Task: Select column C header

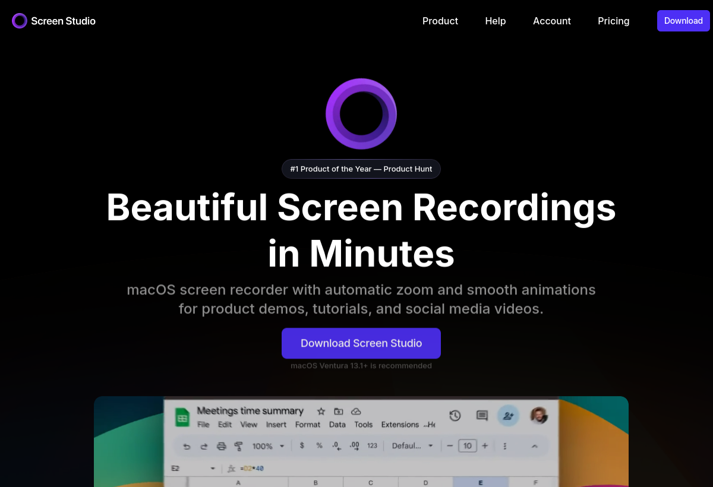Action: (371, 483)
